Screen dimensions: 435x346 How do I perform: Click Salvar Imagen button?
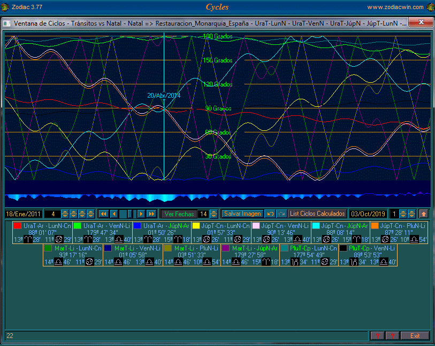[242, 214]
